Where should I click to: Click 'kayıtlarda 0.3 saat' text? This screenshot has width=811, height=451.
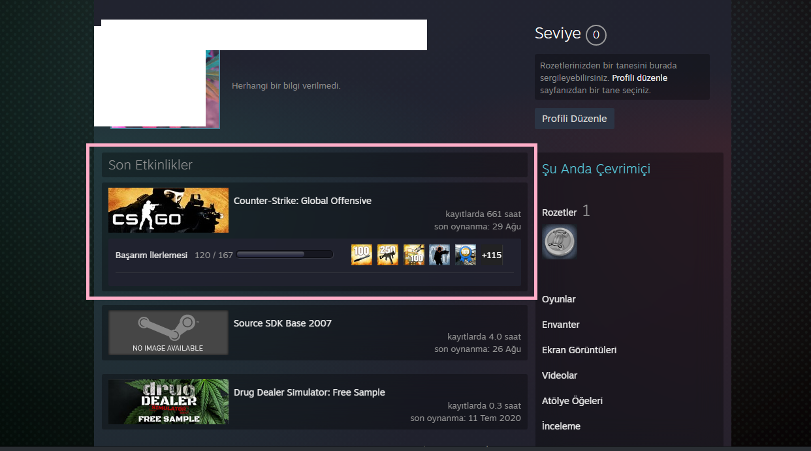click(x=485, y=405)
